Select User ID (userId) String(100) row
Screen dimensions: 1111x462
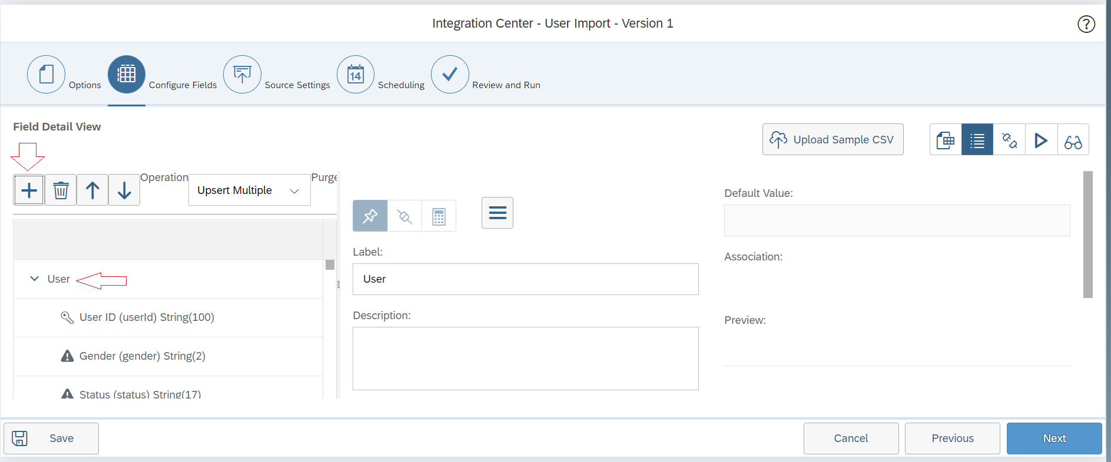pos(168,317)
